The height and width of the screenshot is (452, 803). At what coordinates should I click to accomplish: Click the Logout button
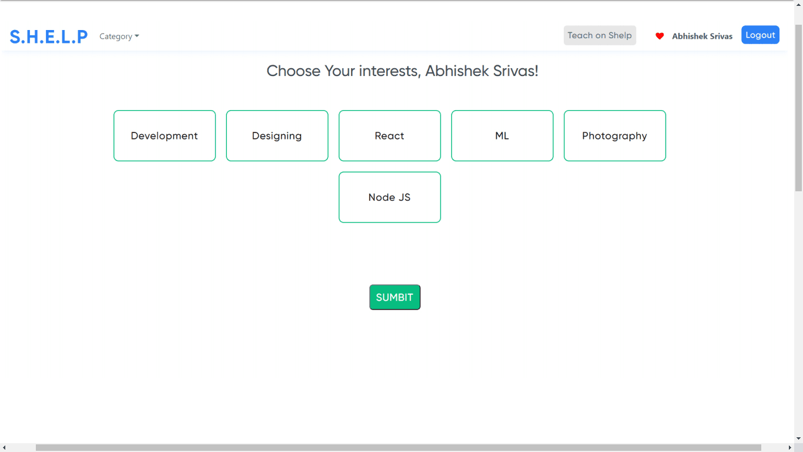point(760,35)
